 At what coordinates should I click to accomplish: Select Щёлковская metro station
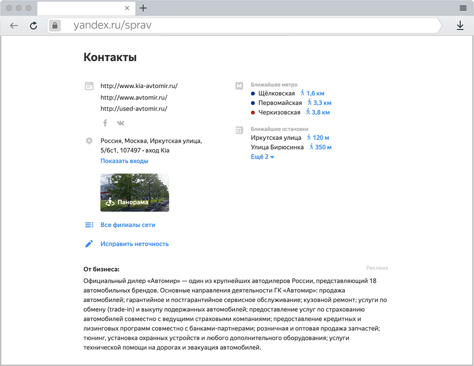(x=276, y=94)
